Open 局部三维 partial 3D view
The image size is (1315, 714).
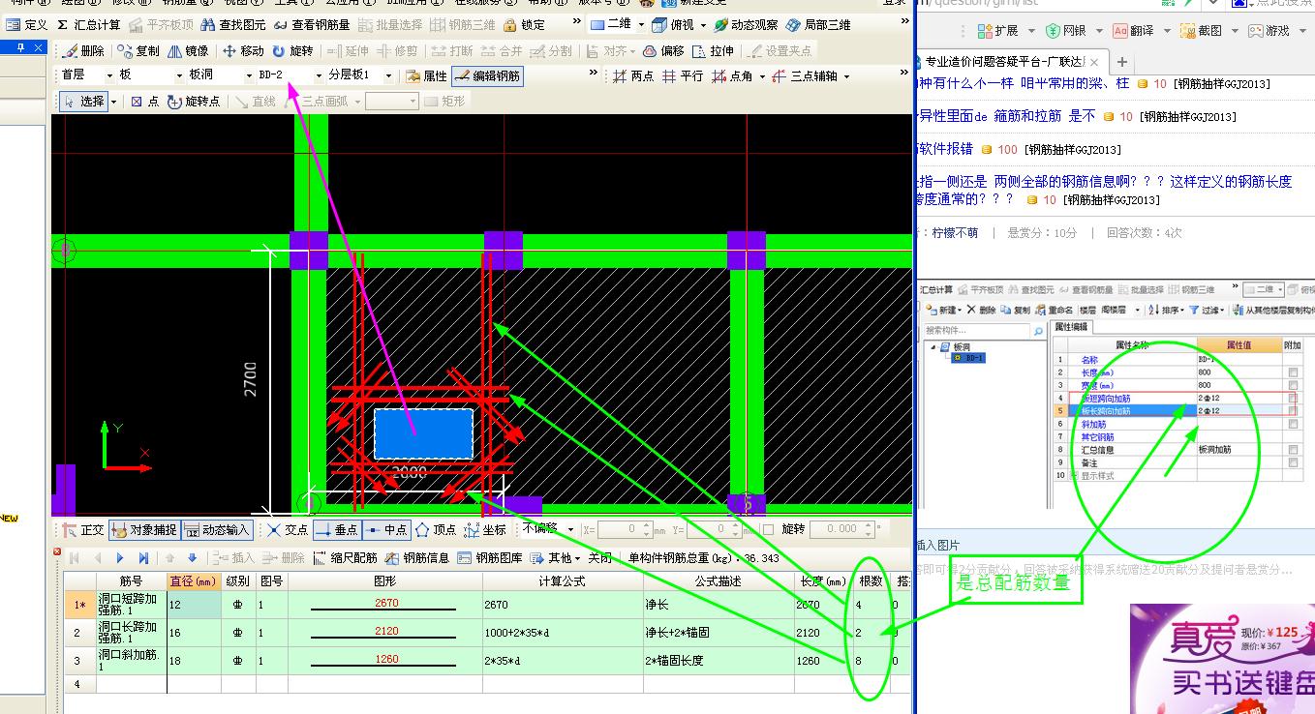click(818, 24)
